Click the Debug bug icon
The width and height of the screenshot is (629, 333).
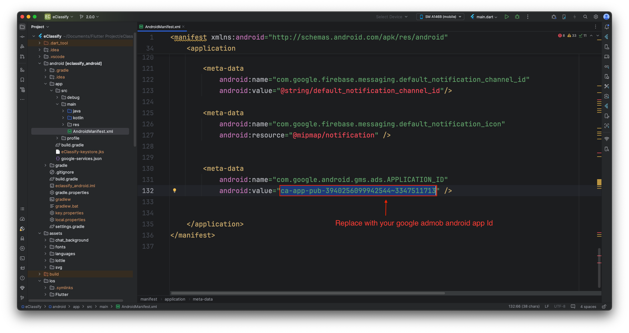tap(517, 17)
